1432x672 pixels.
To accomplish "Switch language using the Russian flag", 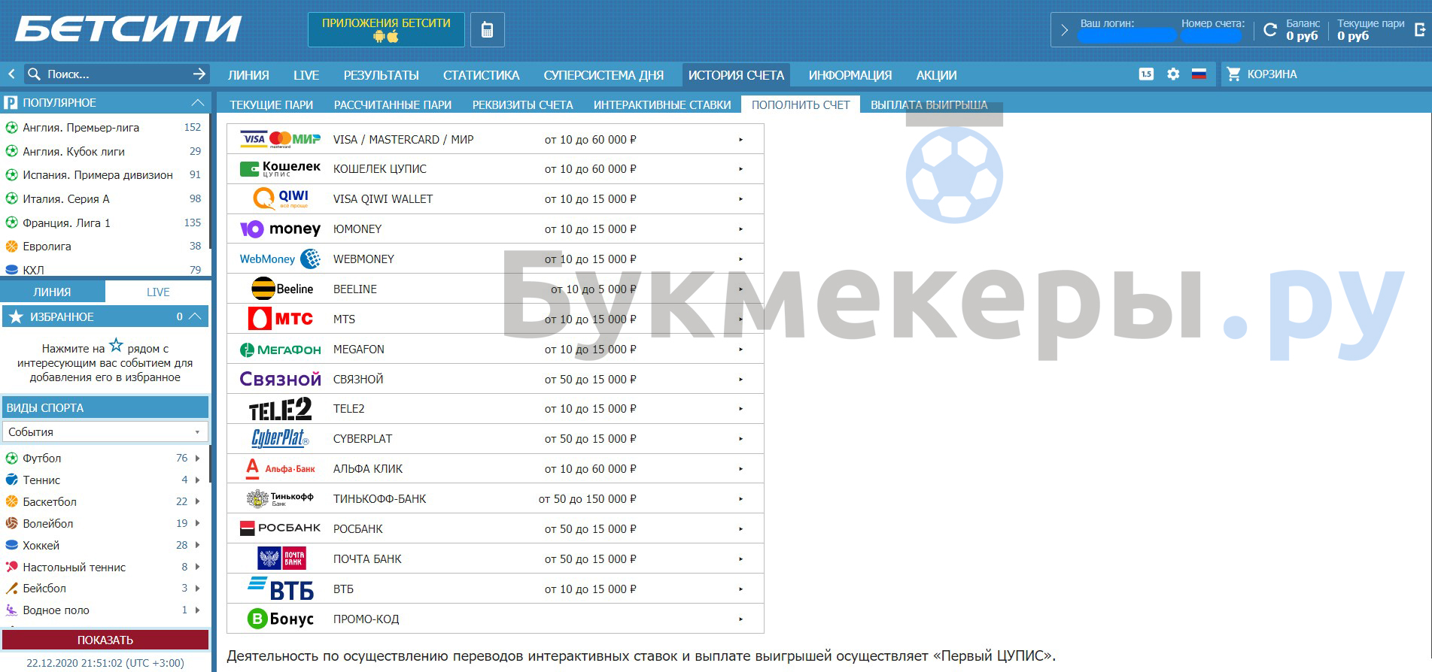I will coord(1199,74).
